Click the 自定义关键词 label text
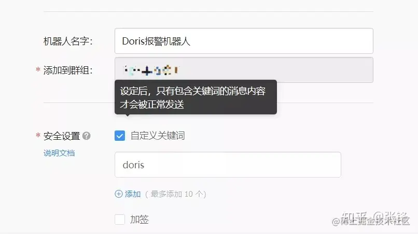 point(158,136)
